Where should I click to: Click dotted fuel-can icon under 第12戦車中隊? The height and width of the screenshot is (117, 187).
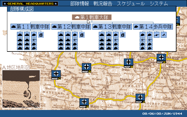82,35
